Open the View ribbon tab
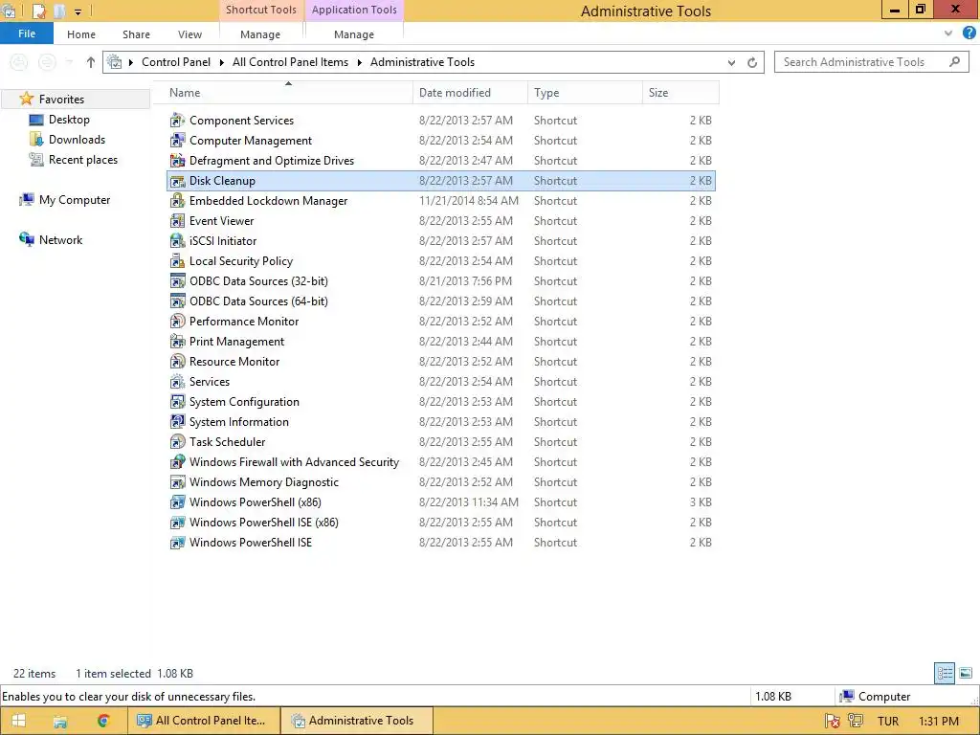The width and height of the screenshot is (980, 735). coord(189,34)
